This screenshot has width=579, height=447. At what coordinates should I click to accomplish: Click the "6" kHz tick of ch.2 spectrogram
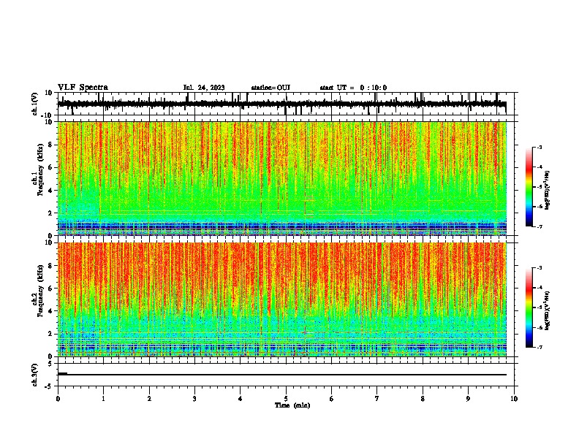[x=50, y=289]
